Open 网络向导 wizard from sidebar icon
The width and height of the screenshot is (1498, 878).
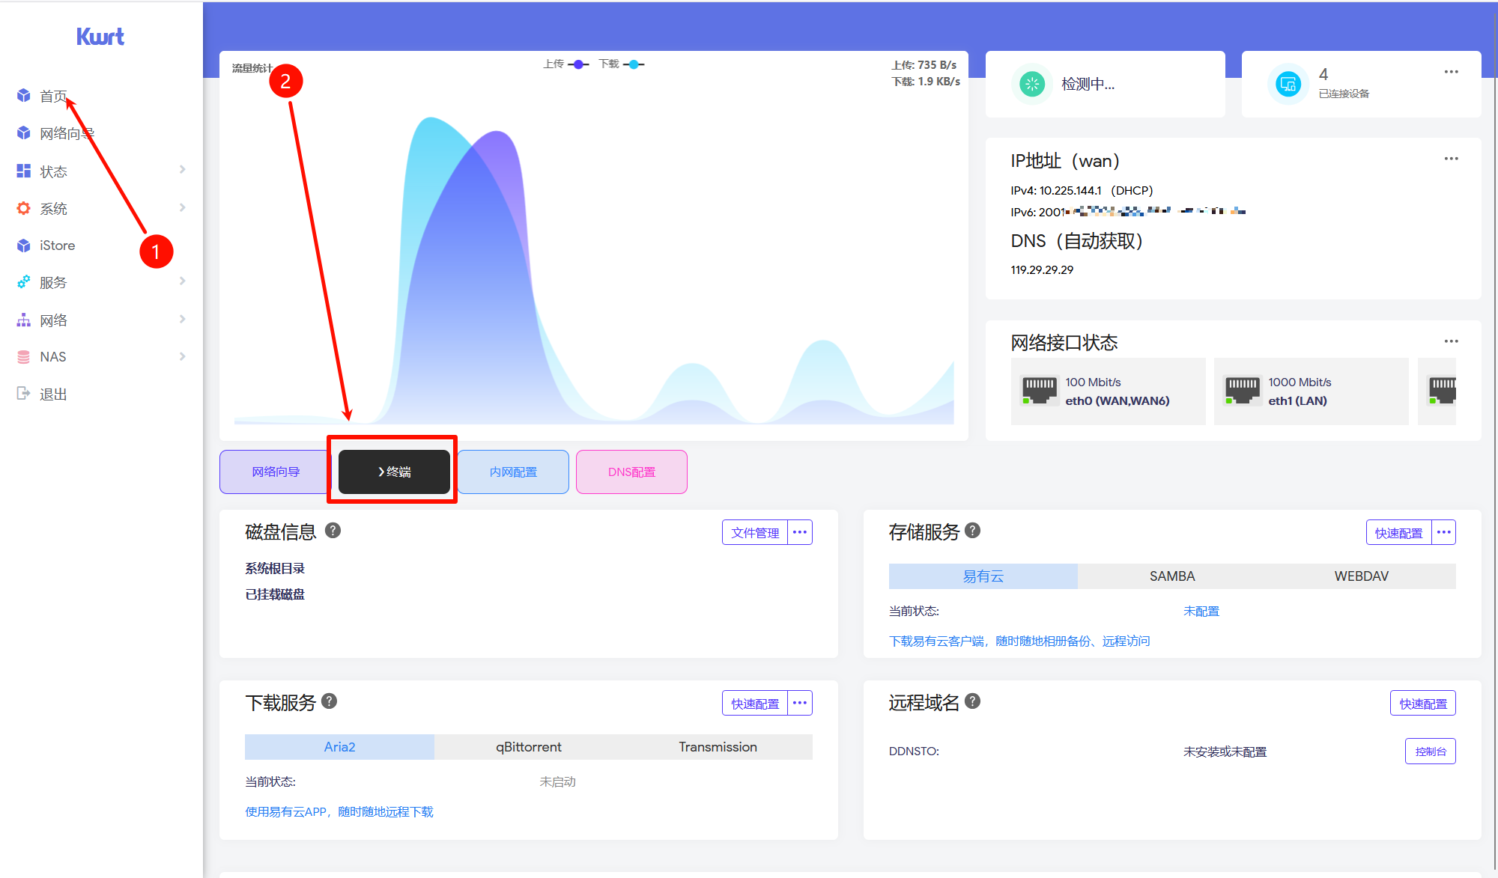[x=22, y=132]
